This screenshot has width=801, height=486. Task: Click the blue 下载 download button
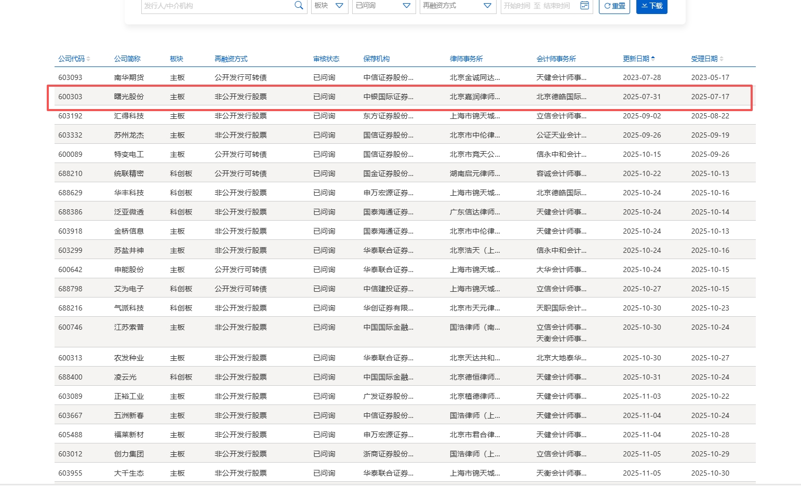click(x=652, y=6)
